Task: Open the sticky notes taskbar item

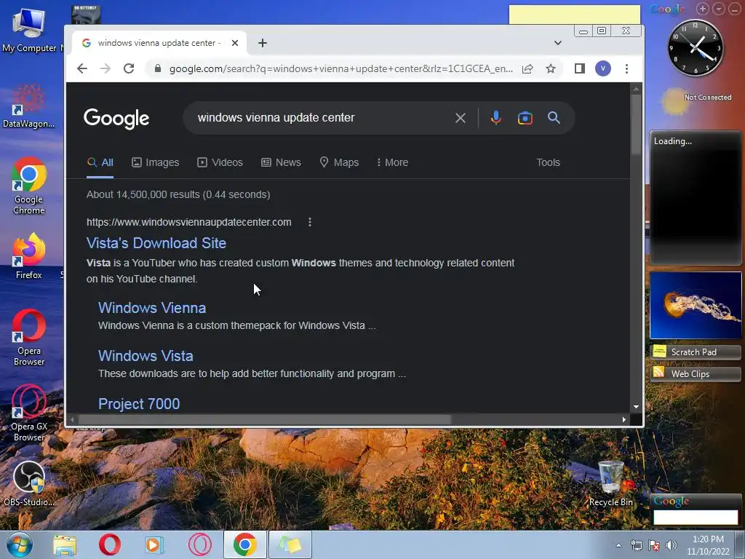Action: coord(290,544)
